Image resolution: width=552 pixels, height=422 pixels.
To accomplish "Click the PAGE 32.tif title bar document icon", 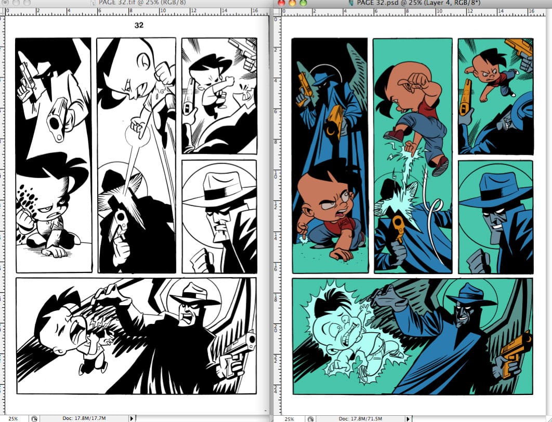I will pos(93,3).
